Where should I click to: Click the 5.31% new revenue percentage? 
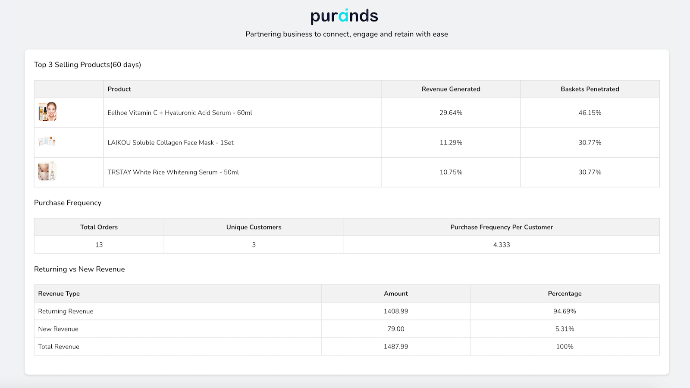point(565,329)
